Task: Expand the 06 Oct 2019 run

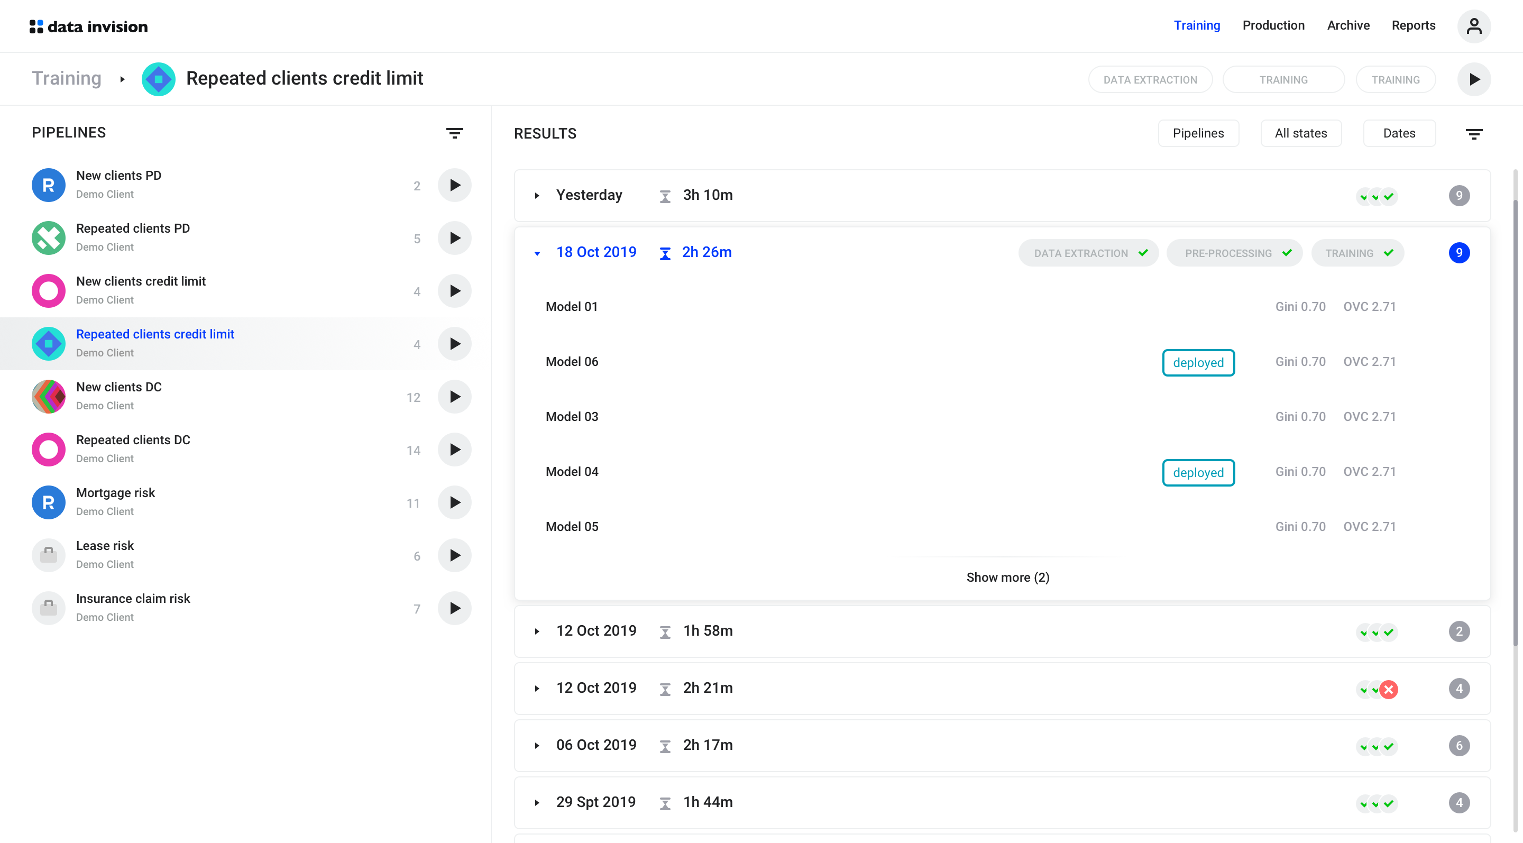Action: (x=537, y=746)
